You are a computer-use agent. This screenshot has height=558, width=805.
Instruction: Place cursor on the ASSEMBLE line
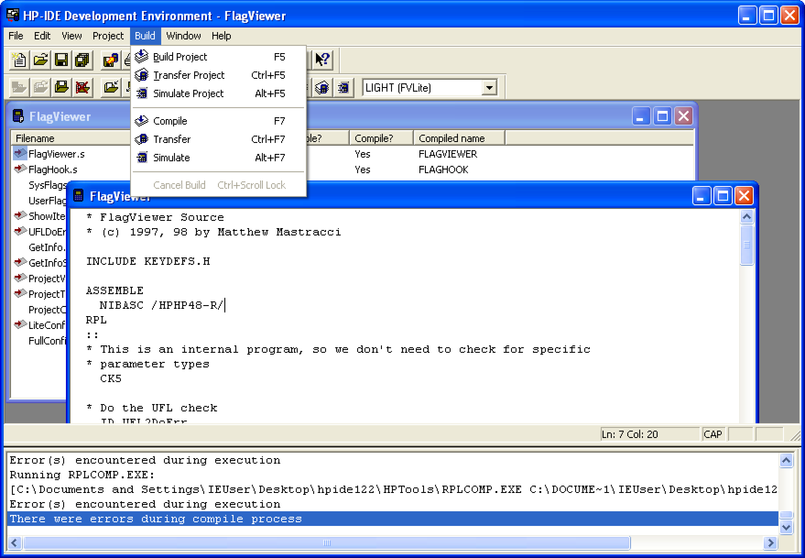114,290
